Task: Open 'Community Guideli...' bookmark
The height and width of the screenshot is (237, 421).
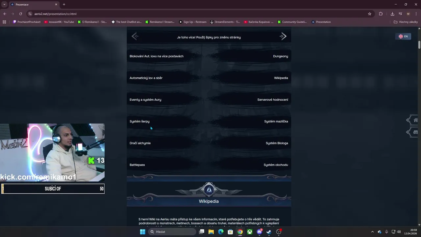Action: pos(292,22)
